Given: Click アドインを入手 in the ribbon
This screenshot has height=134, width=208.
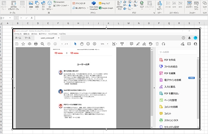Looking at the screenshot, I should point(79,3).
